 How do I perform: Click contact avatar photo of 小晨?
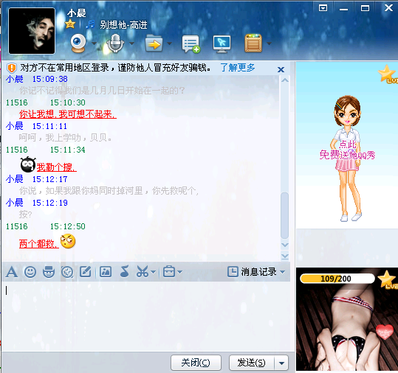[32, 31]
